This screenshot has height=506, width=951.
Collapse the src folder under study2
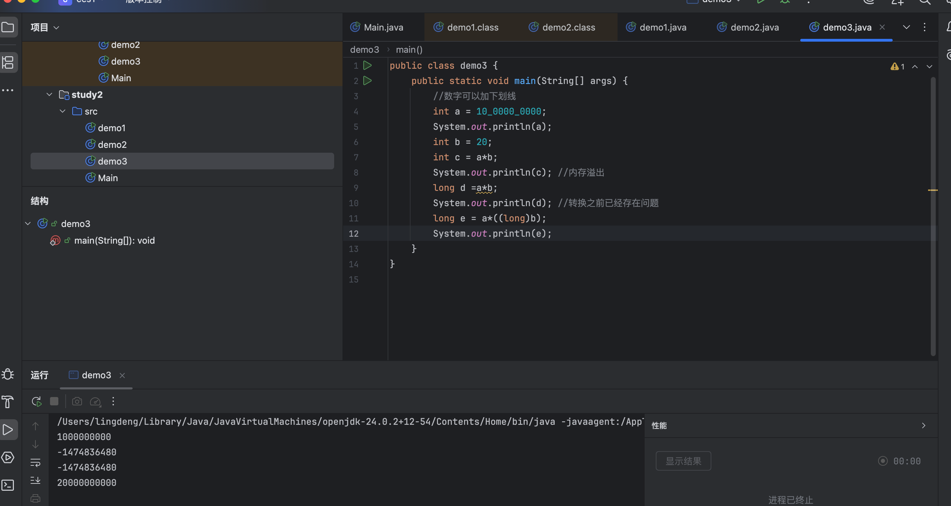point(63,111)
